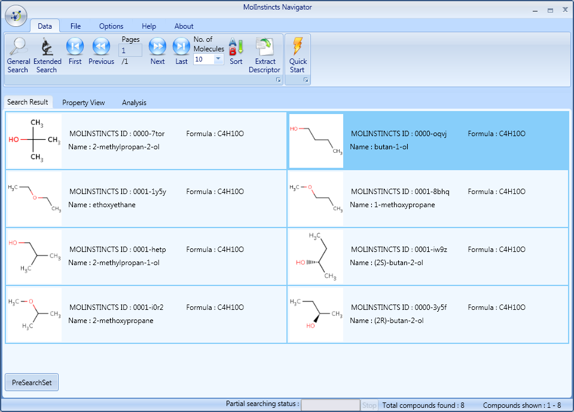Viewport: 574px width, 412px height.
Task: Minimize the MolInstincts Navigator window
Action: 535,11
